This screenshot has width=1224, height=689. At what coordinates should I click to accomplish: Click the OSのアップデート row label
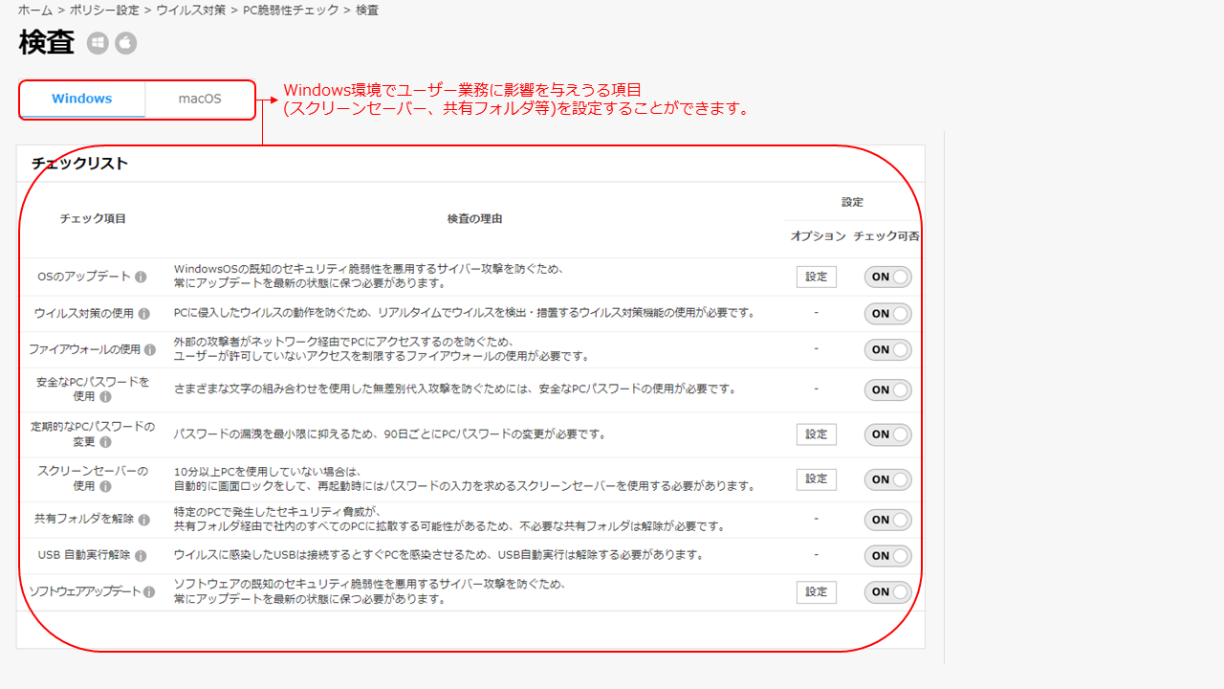[x=84, y=278]
